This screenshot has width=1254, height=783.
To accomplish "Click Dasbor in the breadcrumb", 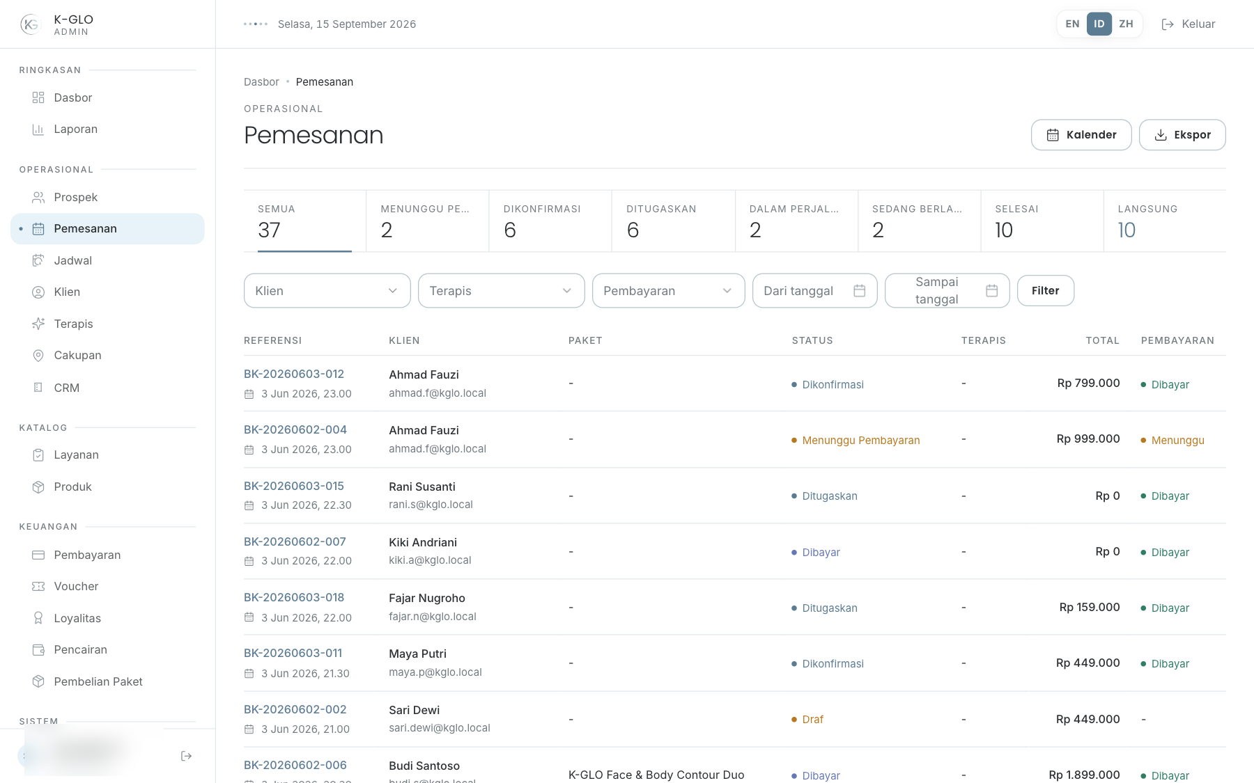I will (261, 81).
